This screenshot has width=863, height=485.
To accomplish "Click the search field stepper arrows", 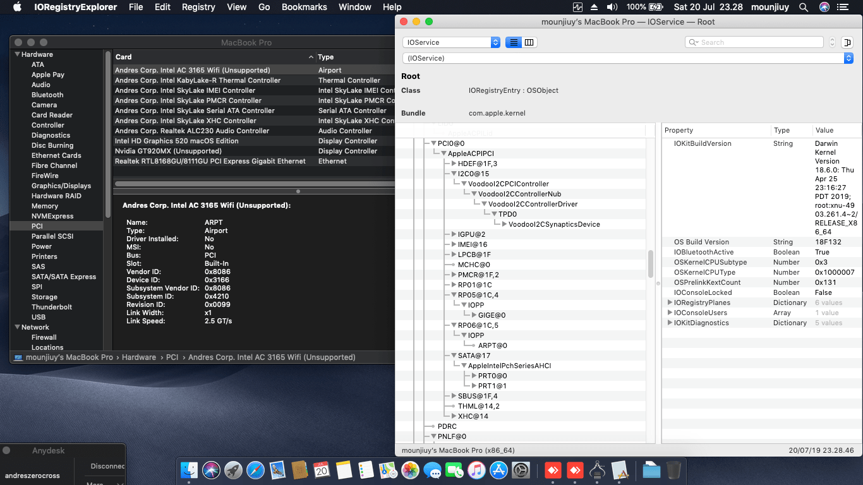I will 832,42.
